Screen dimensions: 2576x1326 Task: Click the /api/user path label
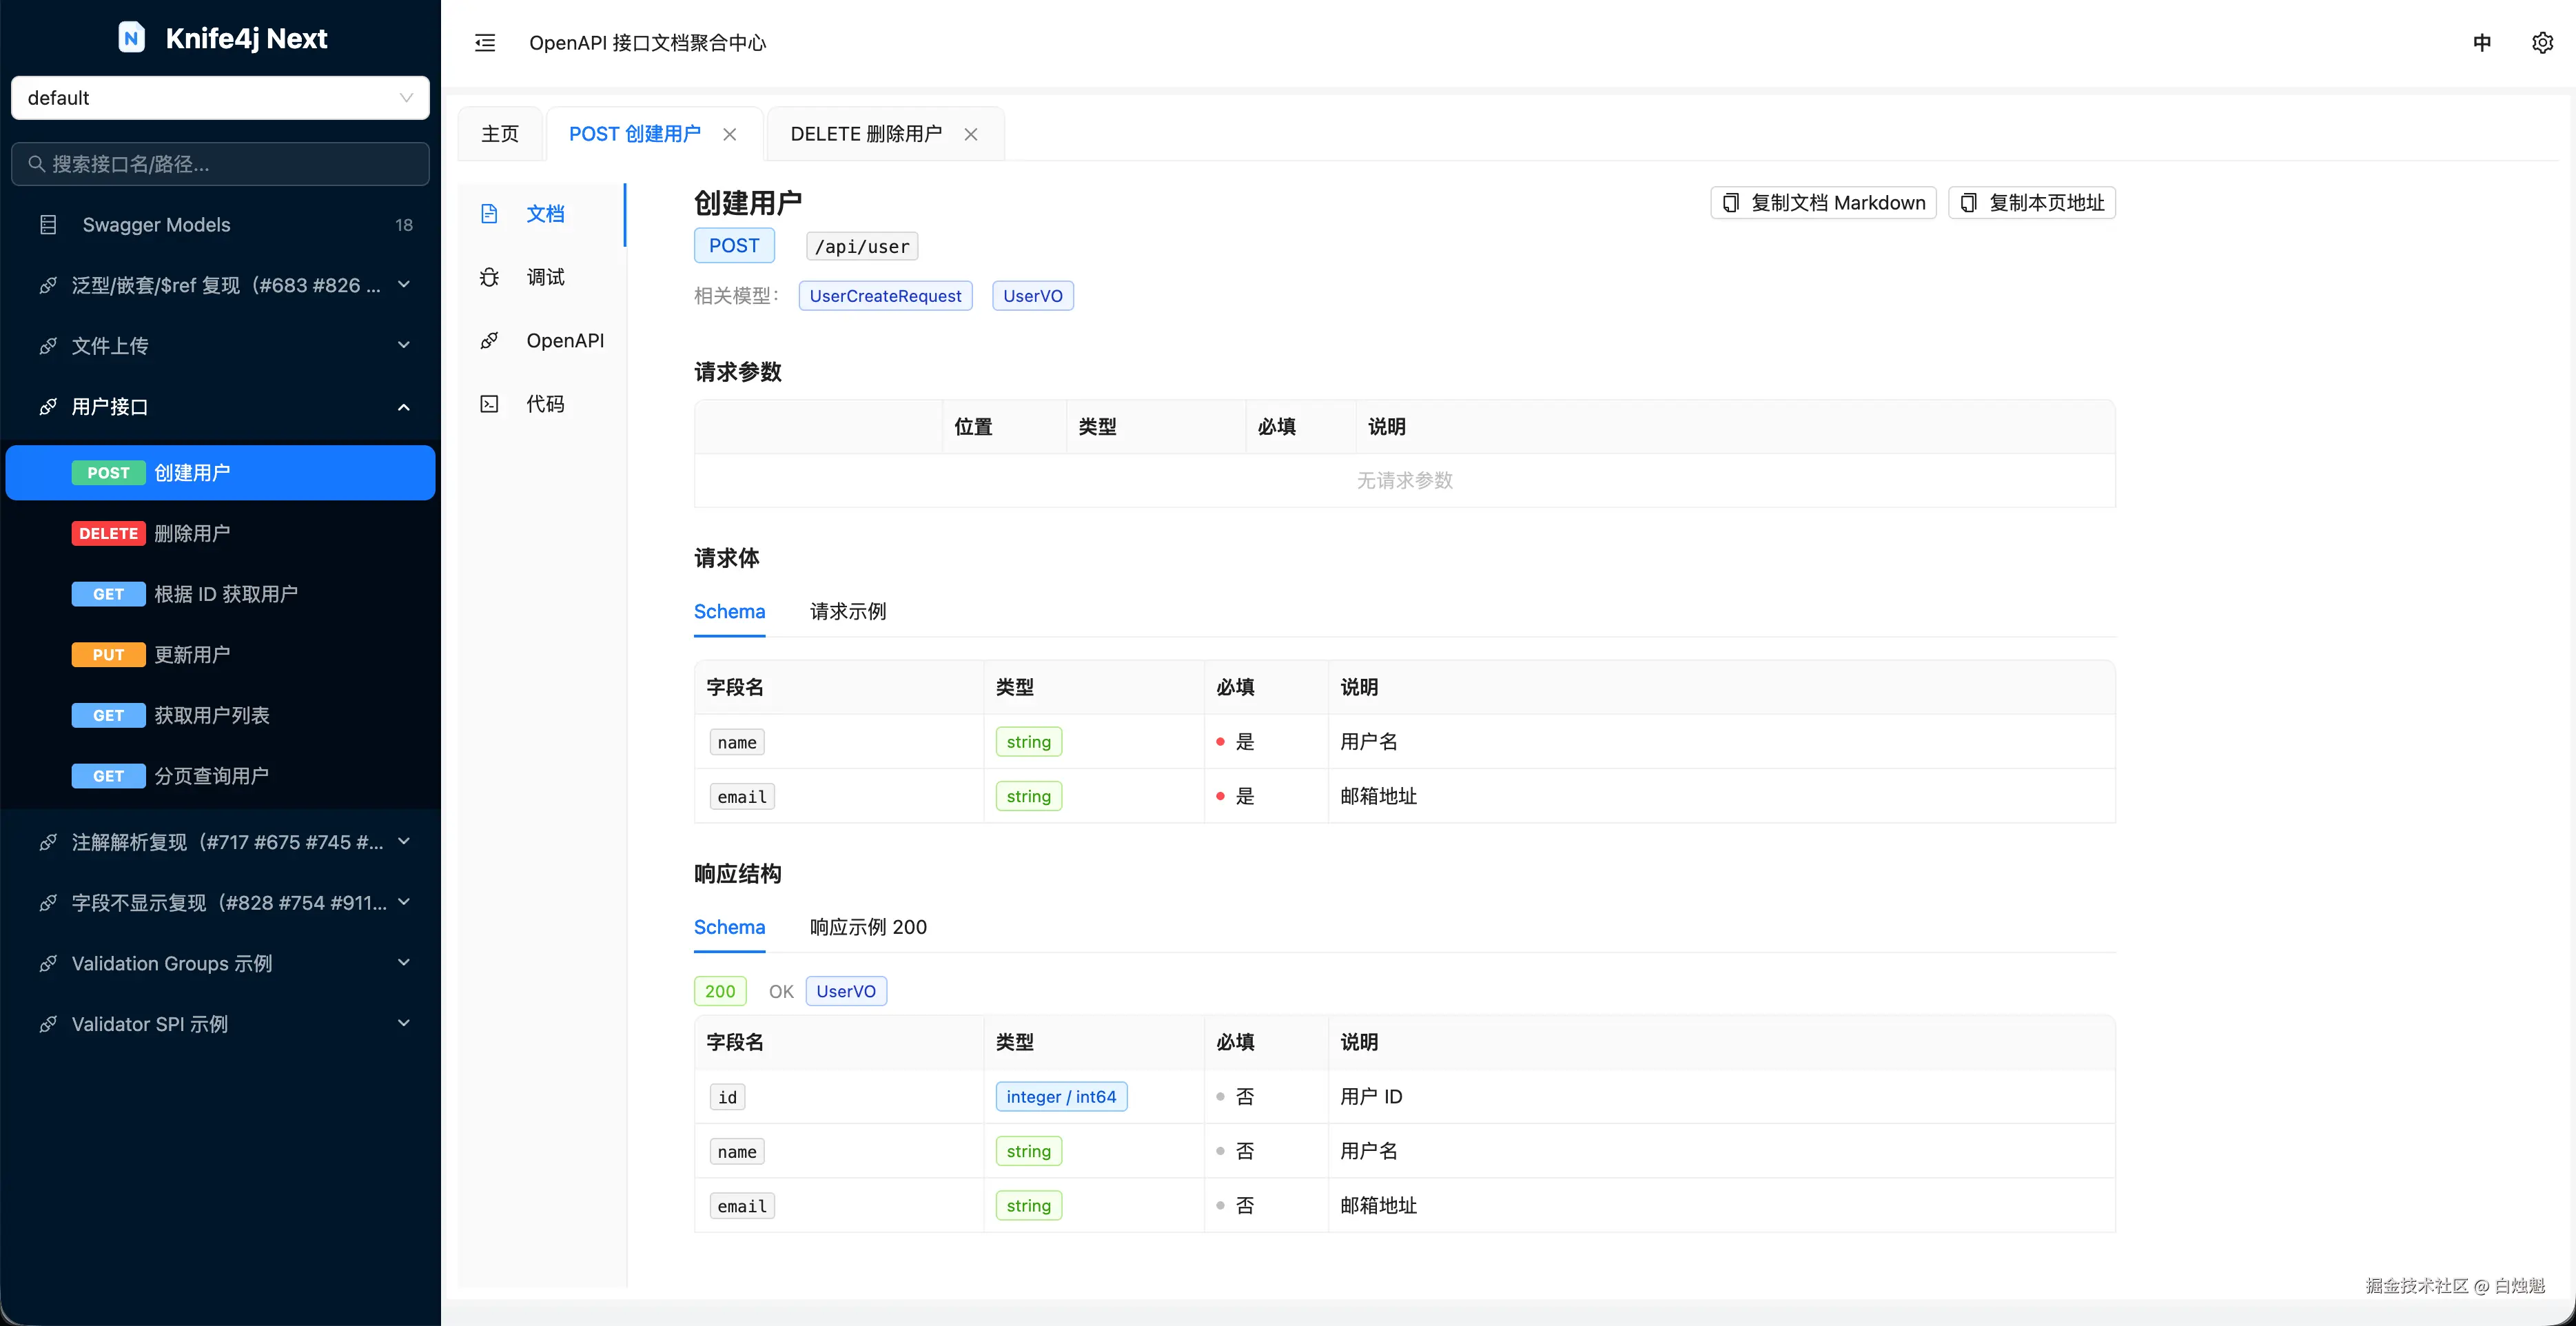[x=862, y=246]
